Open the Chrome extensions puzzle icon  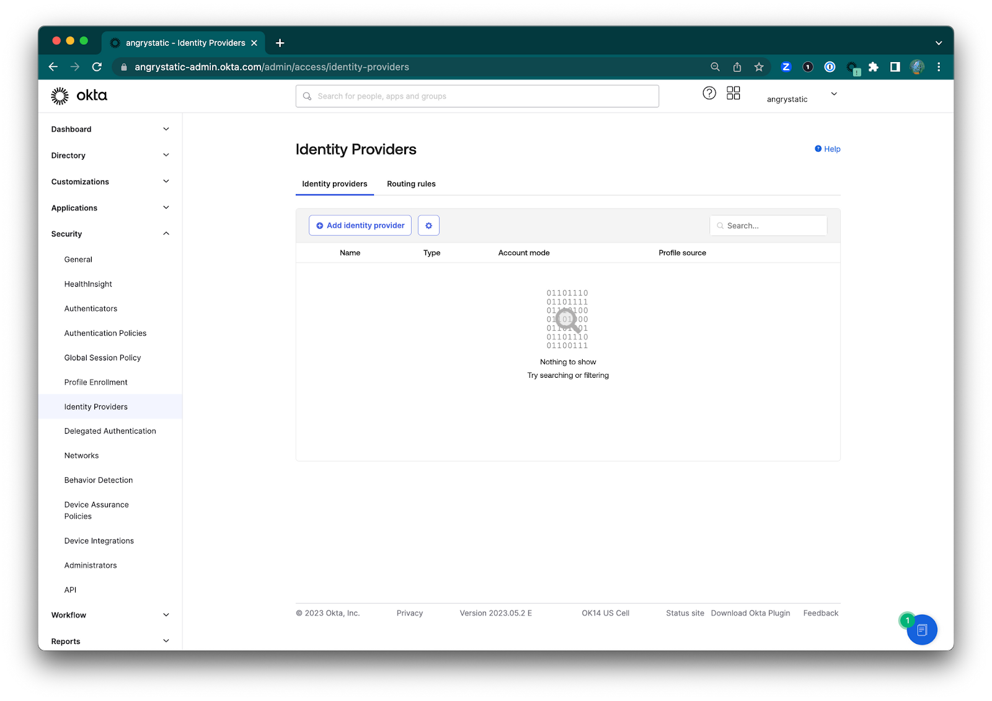874,67
